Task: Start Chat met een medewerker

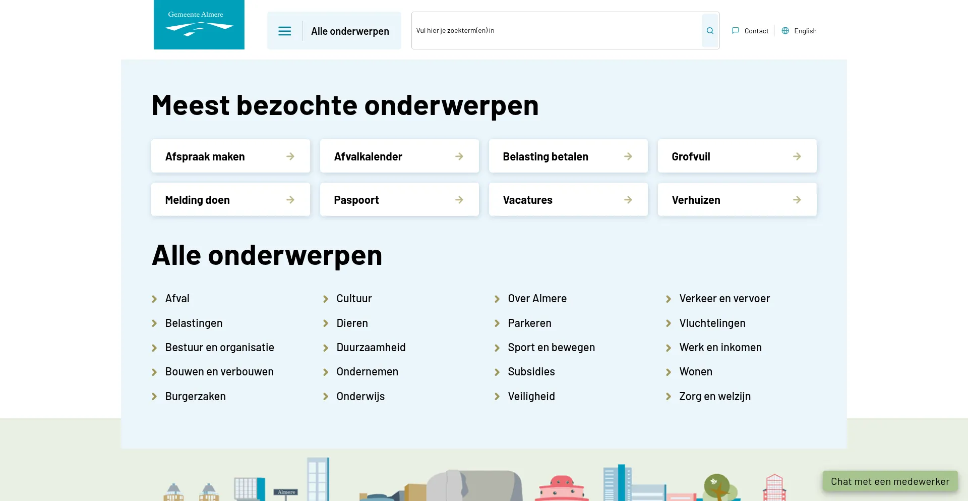Action: tap(890, 481)
